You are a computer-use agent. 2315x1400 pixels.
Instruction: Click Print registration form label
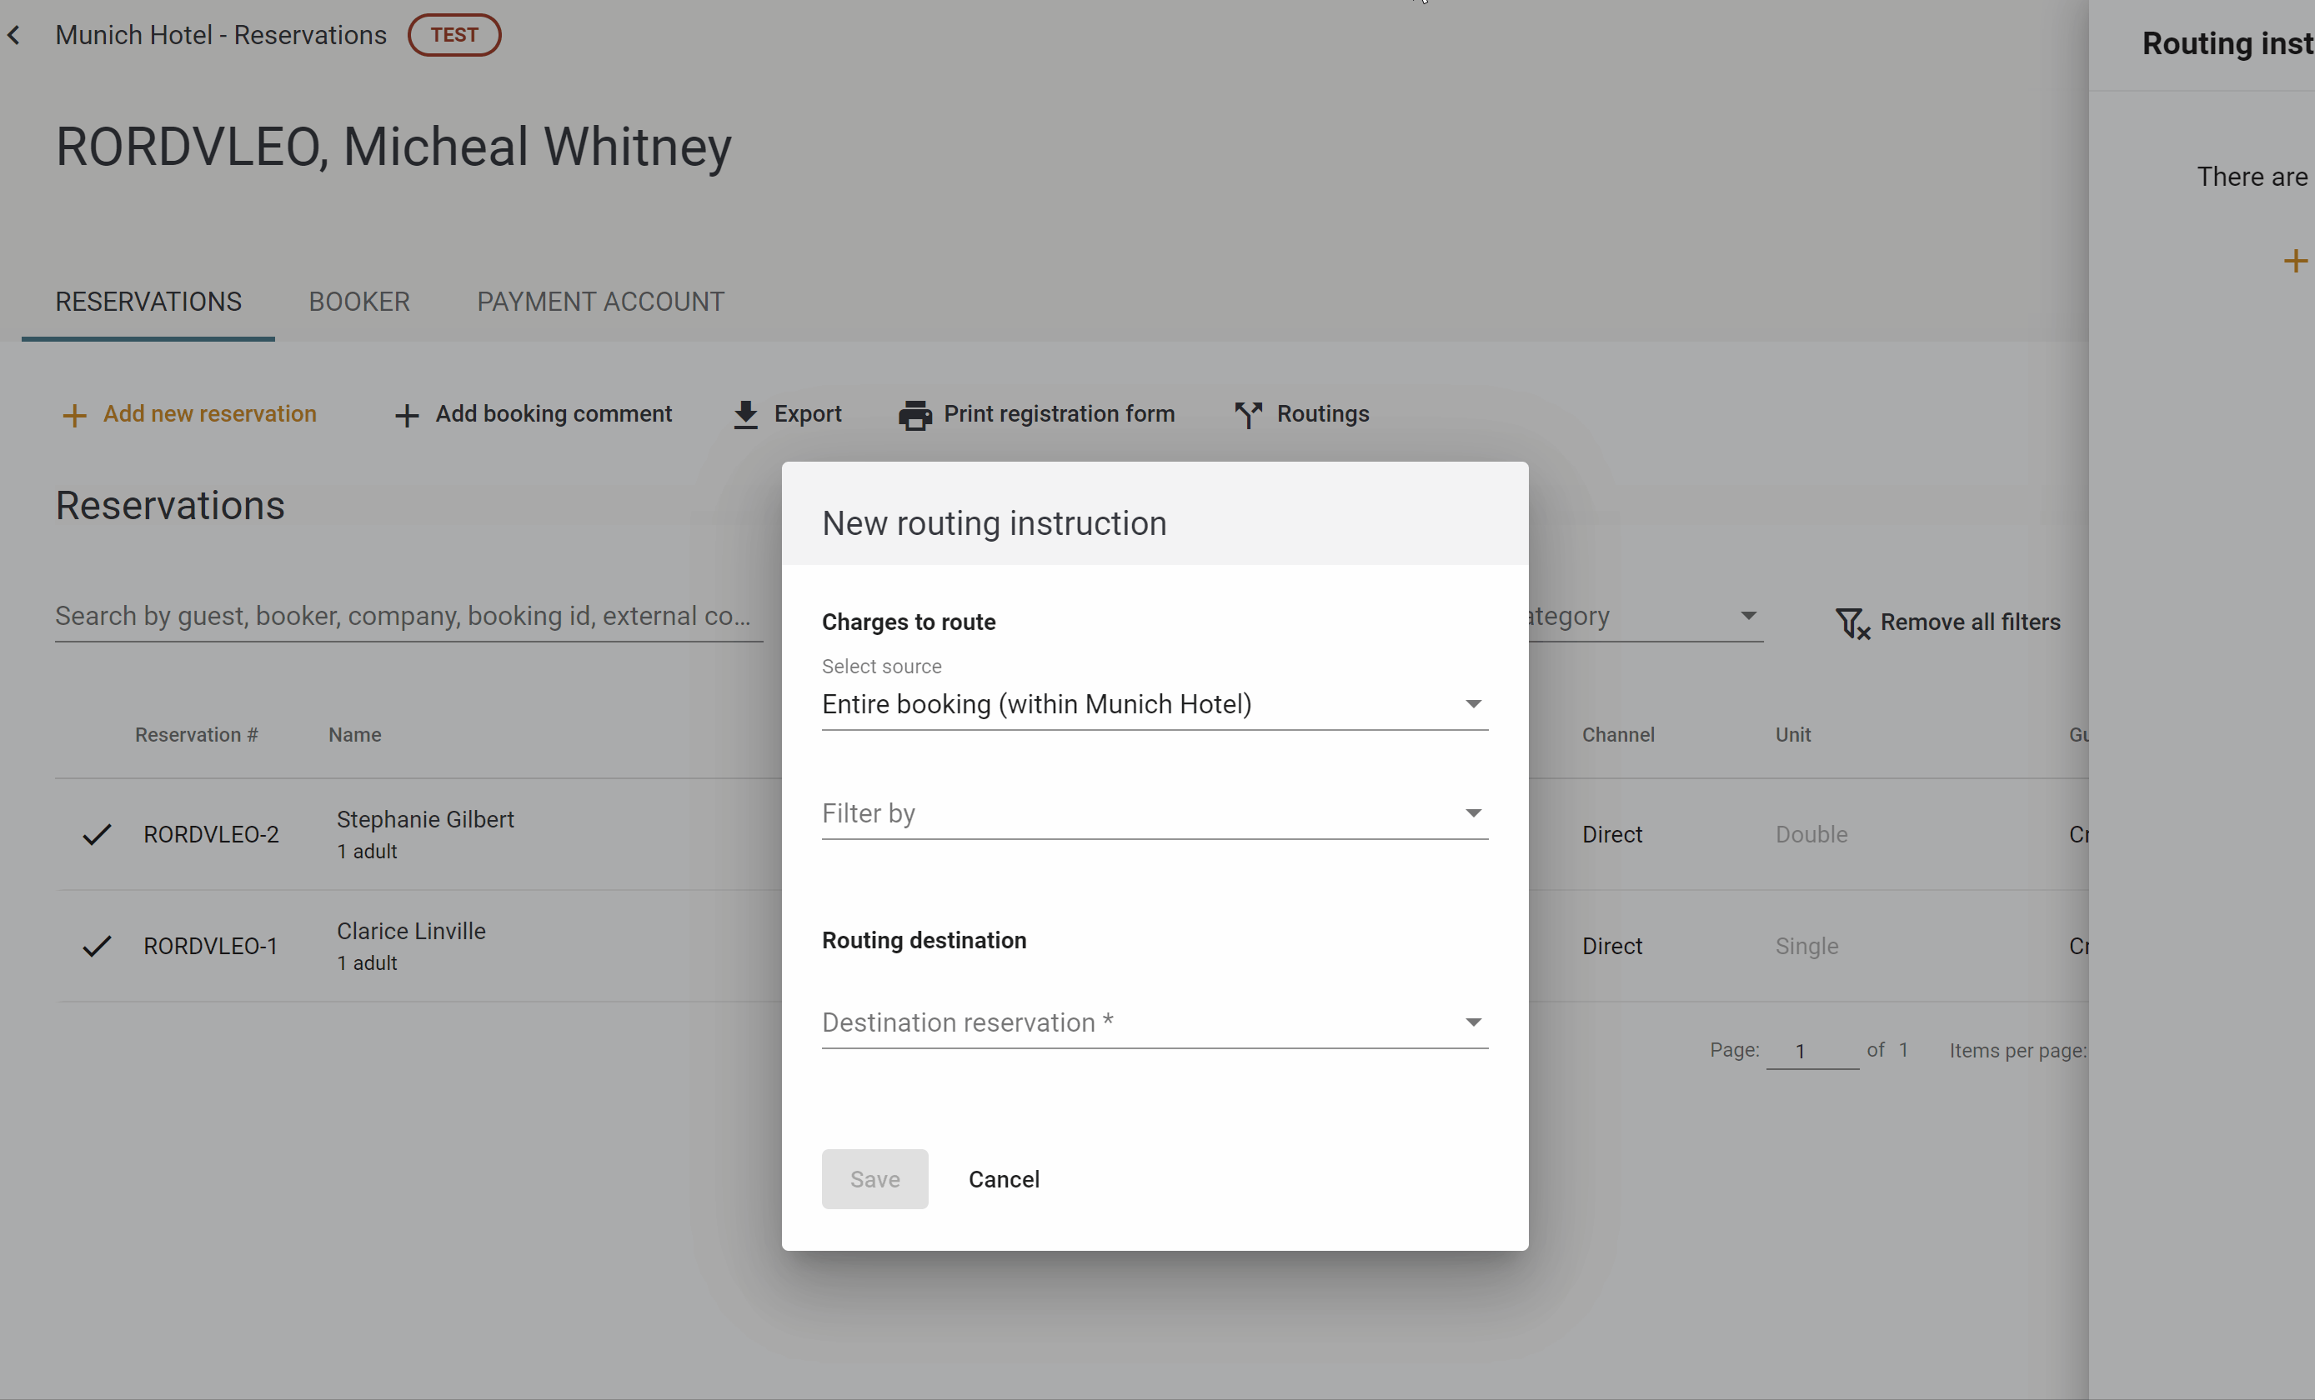[1059, 414]
